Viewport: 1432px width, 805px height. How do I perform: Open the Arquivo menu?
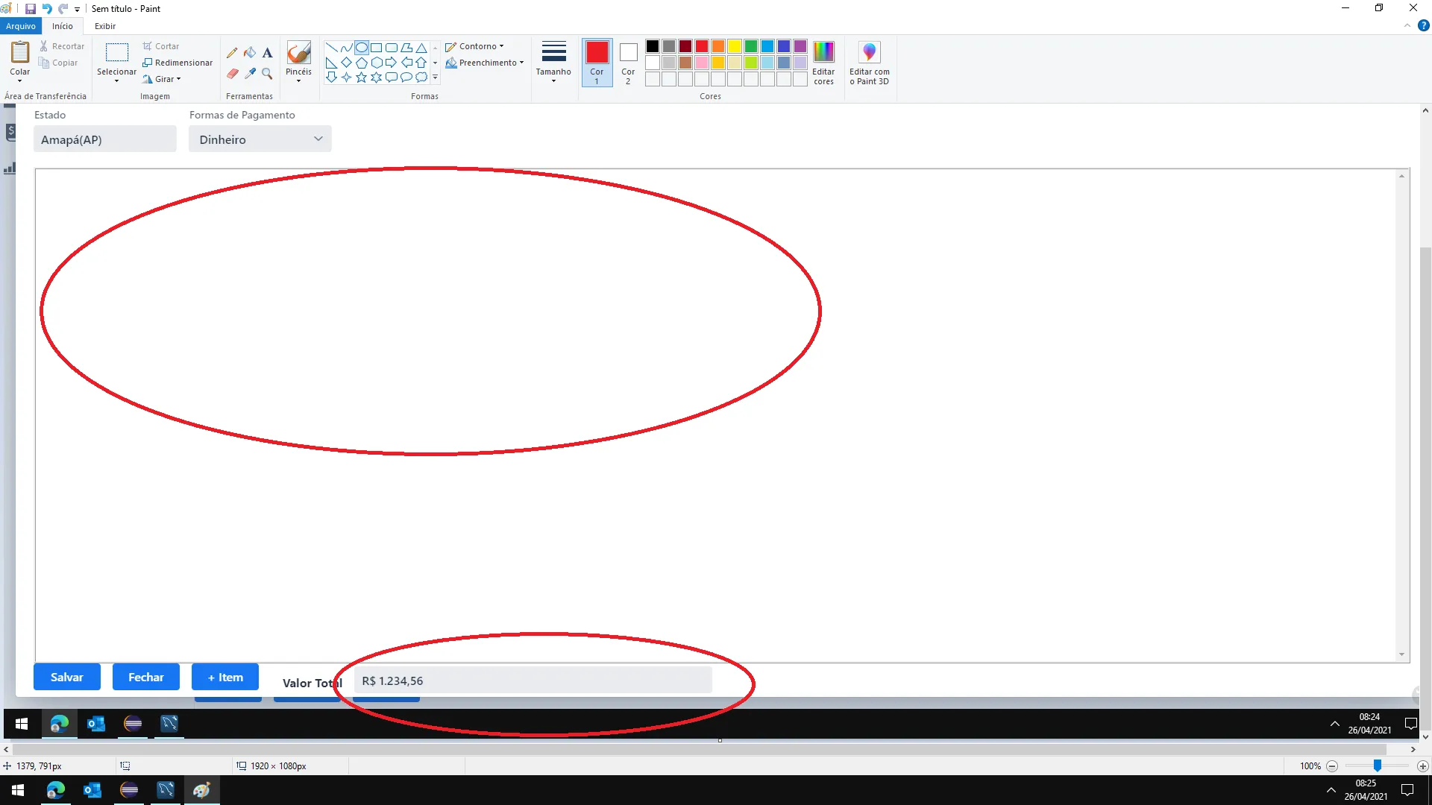pyautogui.click(x=21, y=26)
